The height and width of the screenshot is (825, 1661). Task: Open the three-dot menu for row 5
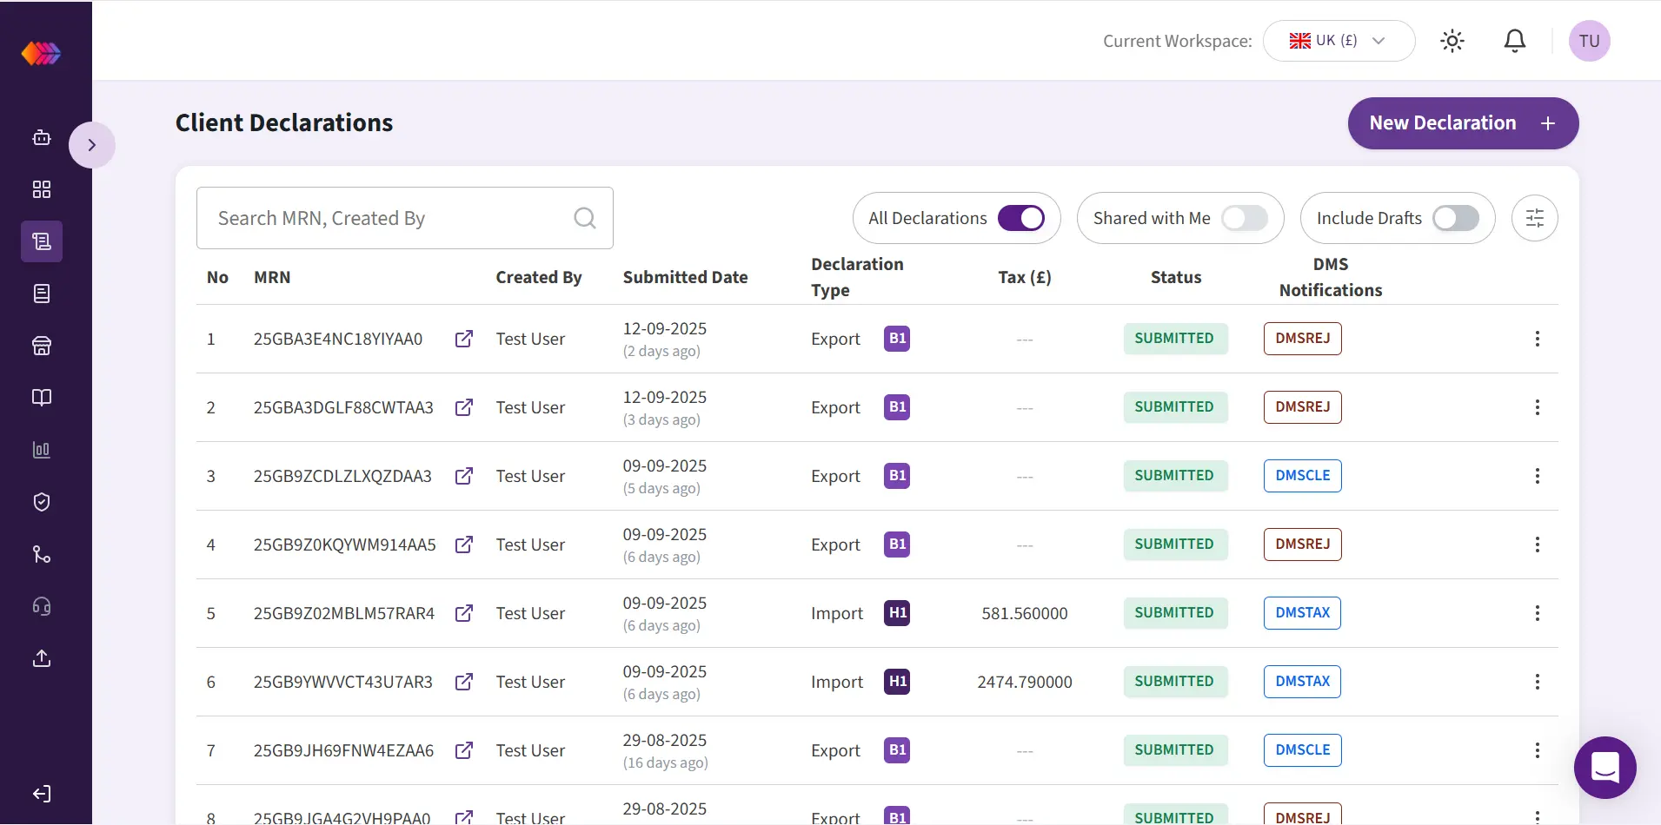[x=1537, y=613]
